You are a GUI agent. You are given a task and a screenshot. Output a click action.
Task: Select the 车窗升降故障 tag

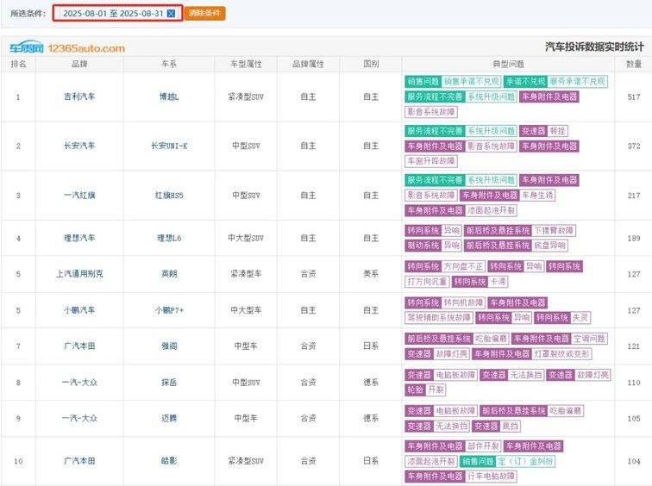point(431,161)
